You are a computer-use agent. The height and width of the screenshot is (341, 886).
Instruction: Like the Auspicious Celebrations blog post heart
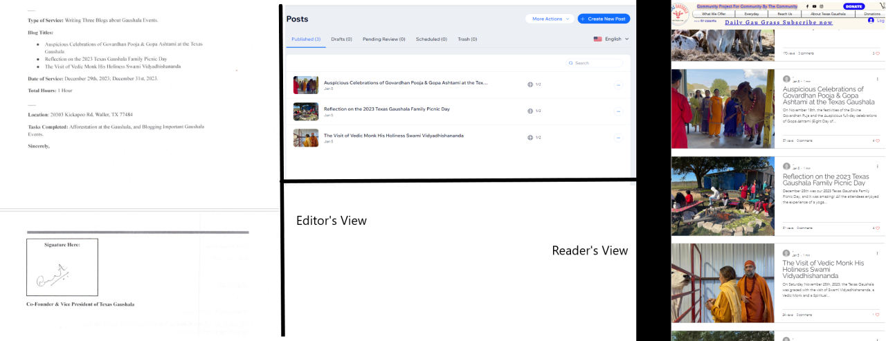pyautogui.click(x=878, y=140)
